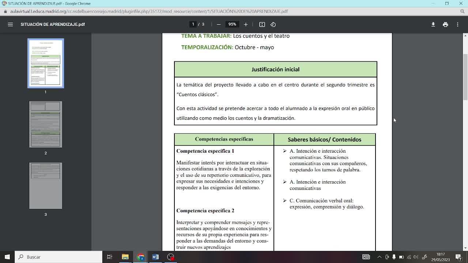Open the Wi-Fi network flyout
This screenshot has height=263, width=468.
click(409, 257)
